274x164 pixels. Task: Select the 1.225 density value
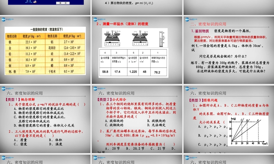(133, 72)
